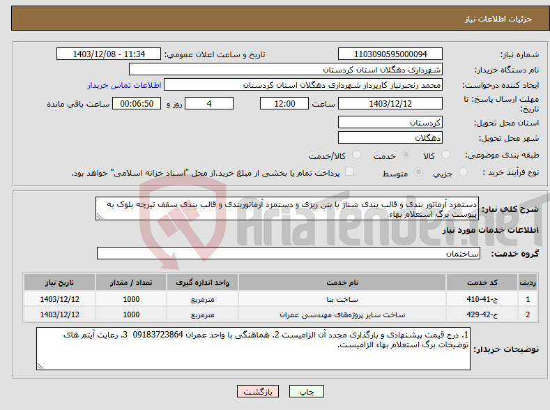
Task: Select the خدمت radio button
Action: (x=406, y=155)
